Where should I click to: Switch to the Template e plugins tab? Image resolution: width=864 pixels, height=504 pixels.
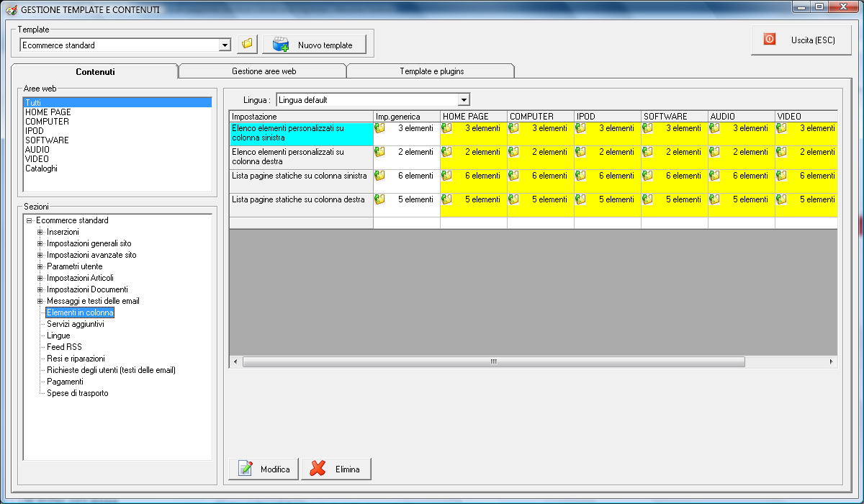coord(431,71)
